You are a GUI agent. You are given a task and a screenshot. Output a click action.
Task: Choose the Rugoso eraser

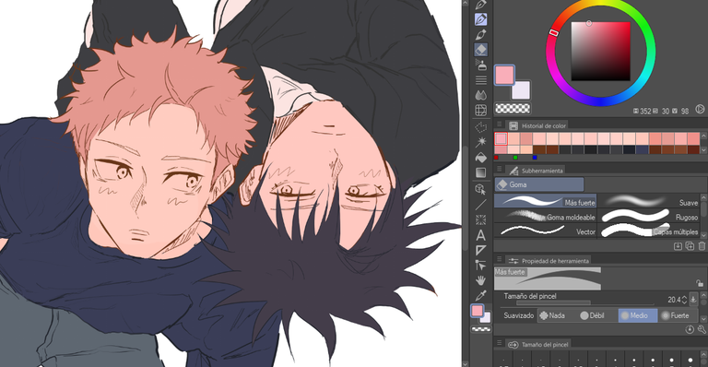[x=649, y=217]
